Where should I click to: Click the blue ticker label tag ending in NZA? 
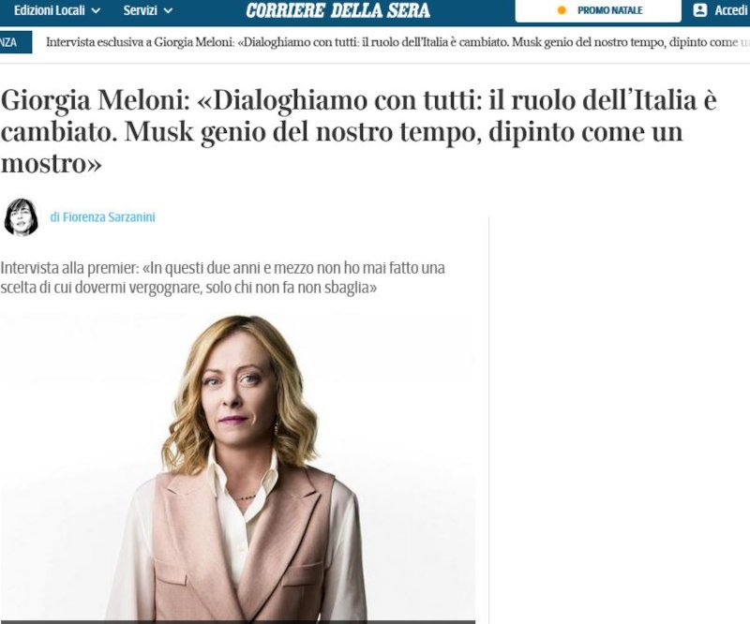16,42
